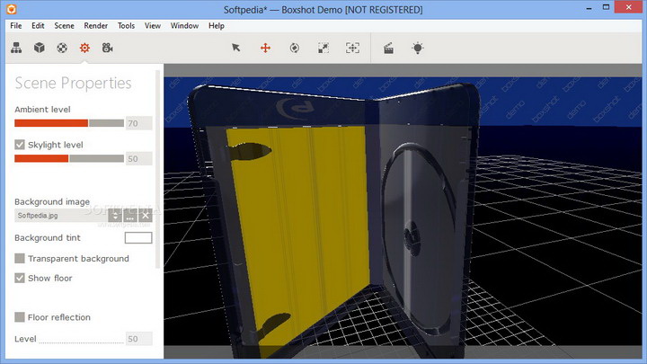Select the rotate tool icon
Viewport: 647px width, 364px height.
coord(294,48)
